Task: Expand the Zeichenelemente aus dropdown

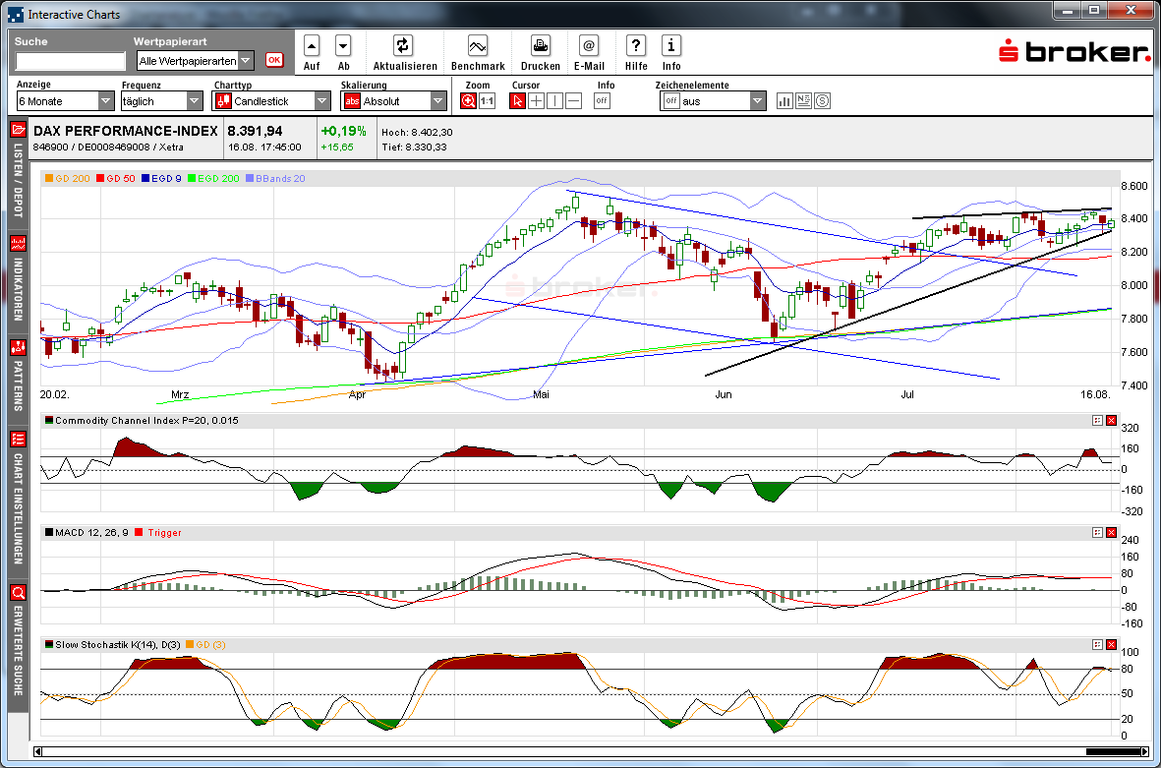Action: [x=758, y=100]
